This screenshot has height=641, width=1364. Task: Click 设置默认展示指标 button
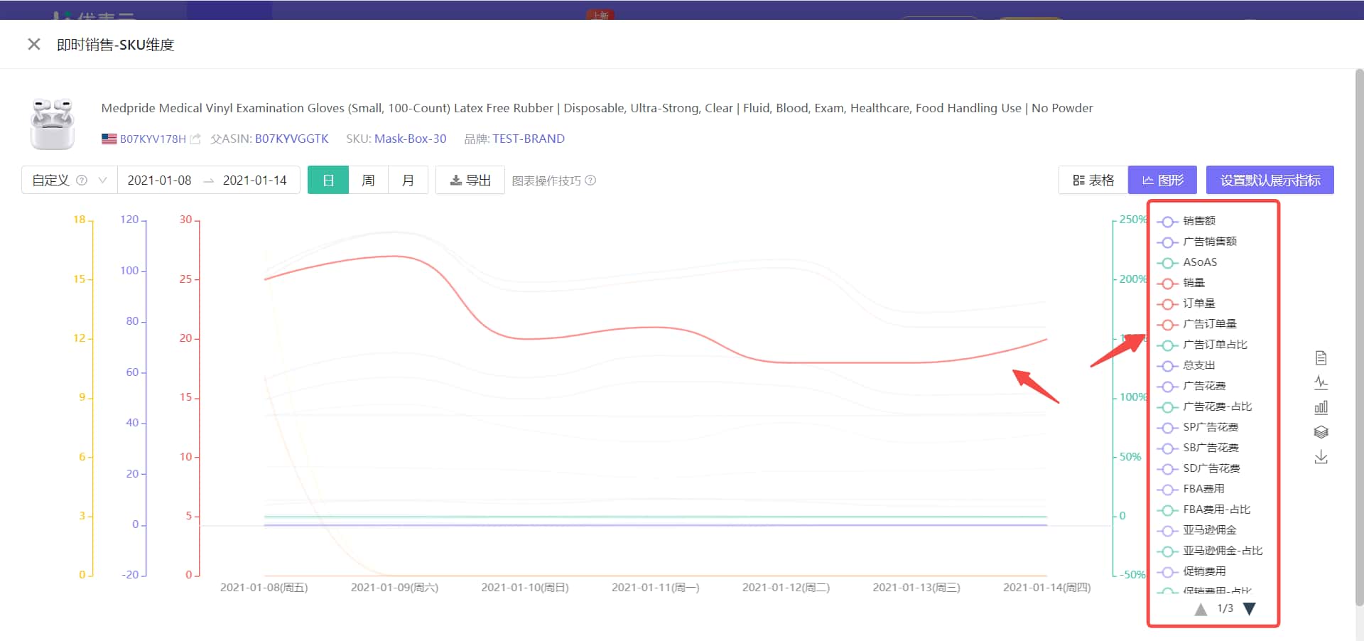[1270, 181]
